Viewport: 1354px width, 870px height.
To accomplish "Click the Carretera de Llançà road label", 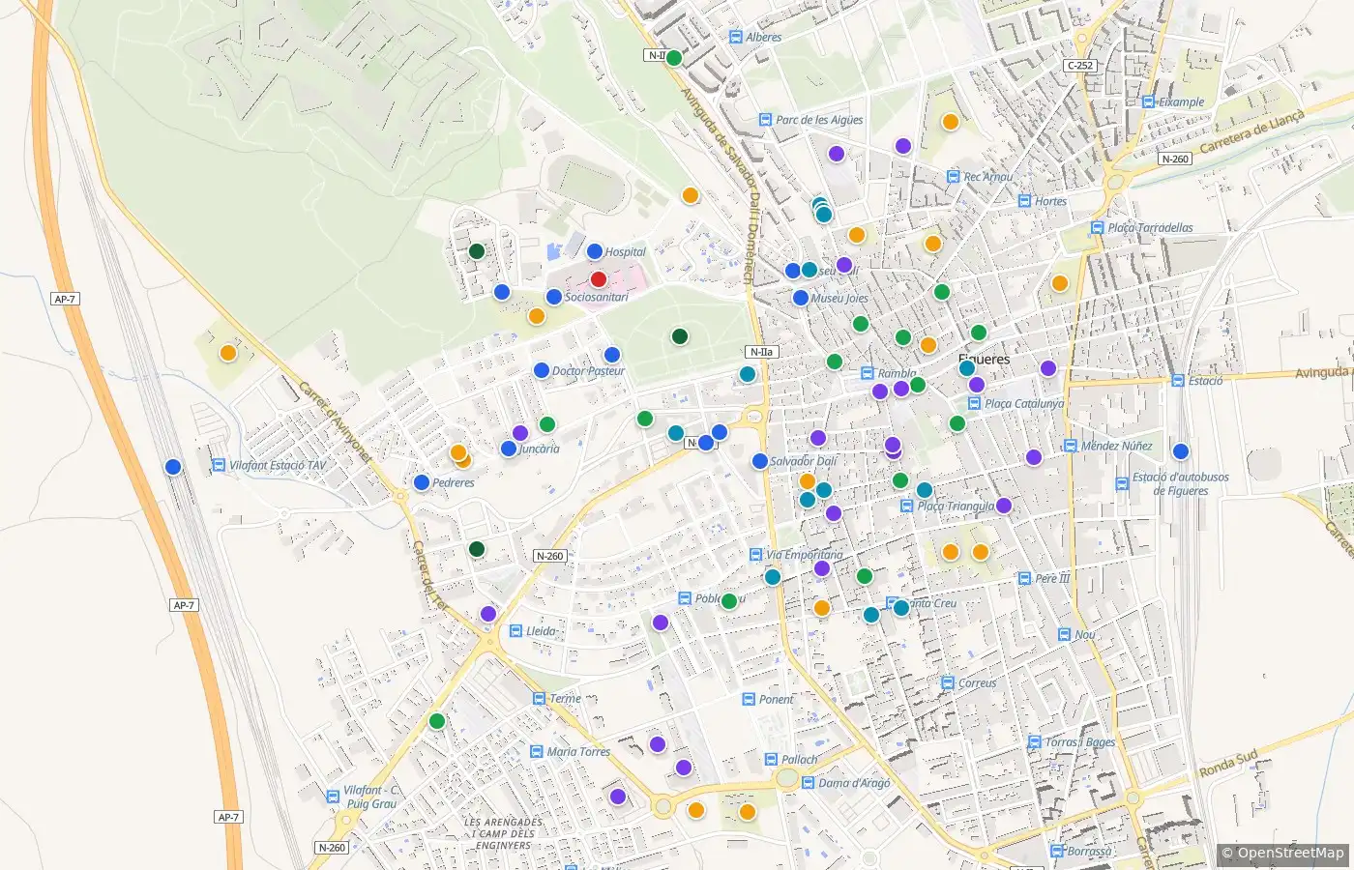I will [x=1251, y=132].
